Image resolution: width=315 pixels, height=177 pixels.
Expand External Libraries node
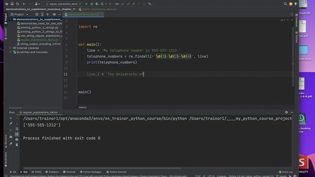[x=10, y=48]
